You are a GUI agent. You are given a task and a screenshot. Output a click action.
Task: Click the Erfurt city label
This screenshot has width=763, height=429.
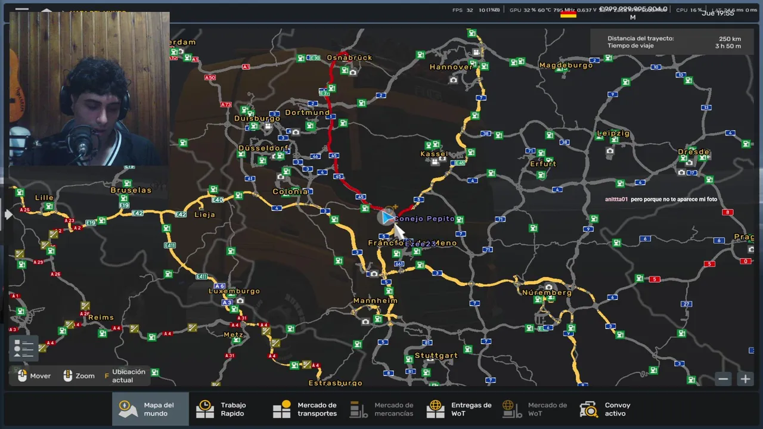click(x=542, y=164)
